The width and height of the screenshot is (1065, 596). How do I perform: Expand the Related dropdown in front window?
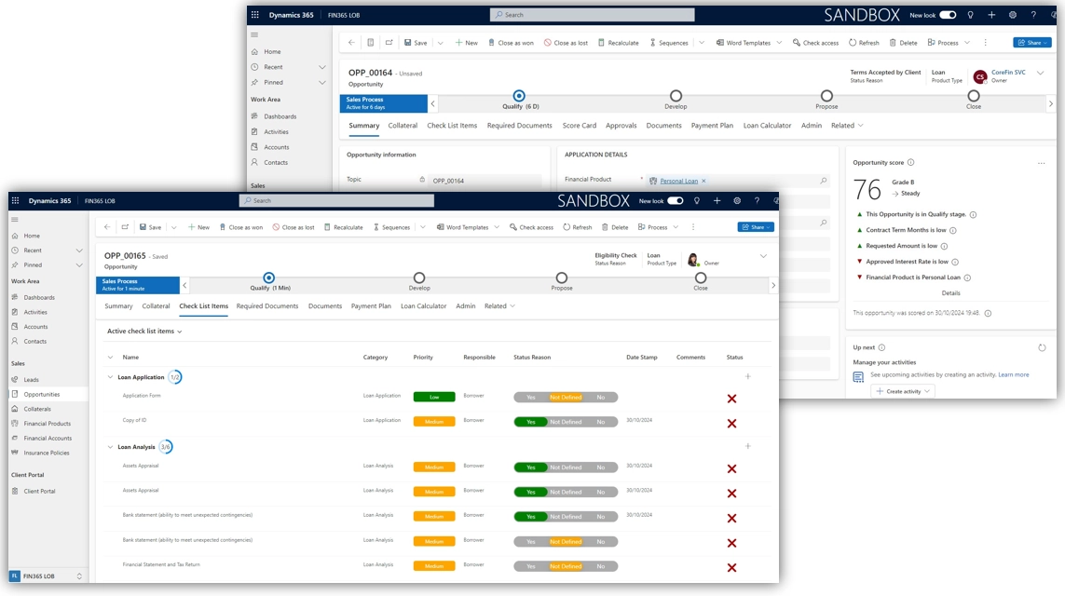click(x=500, y=306)
